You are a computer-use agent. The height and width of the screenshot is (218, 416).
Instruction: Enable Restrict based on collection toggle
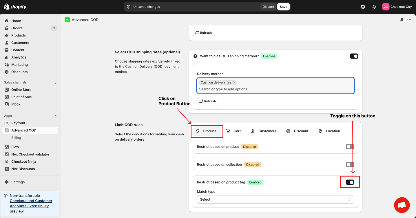click(350, 164)
